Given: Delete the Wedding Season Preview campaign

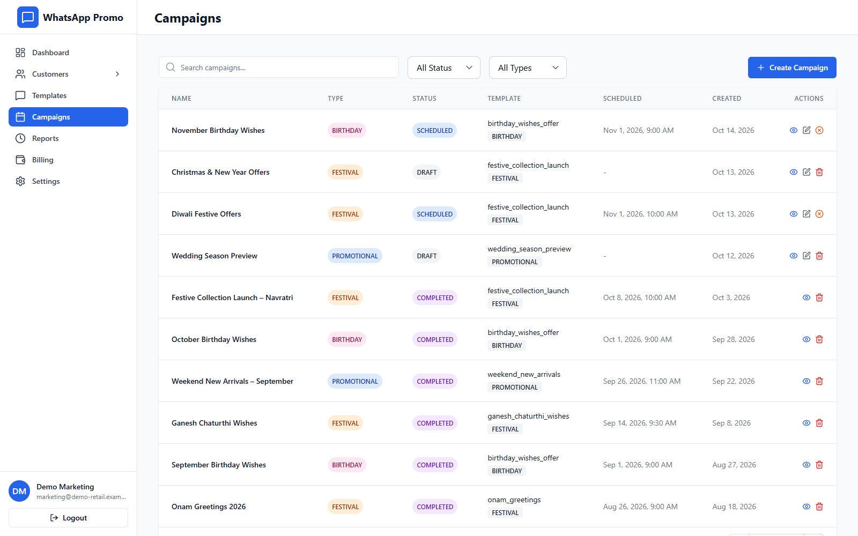Looking at the screenshot, I should tap(819, 256).
